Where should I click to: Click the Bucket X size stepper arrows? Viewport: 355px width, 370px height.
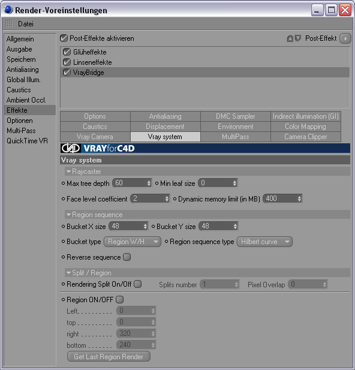145,226
